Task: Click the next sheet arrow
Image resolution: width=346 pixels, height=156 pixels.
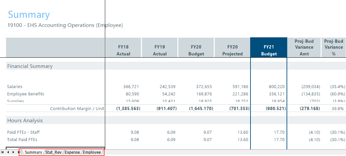Action: click(13, 152)
